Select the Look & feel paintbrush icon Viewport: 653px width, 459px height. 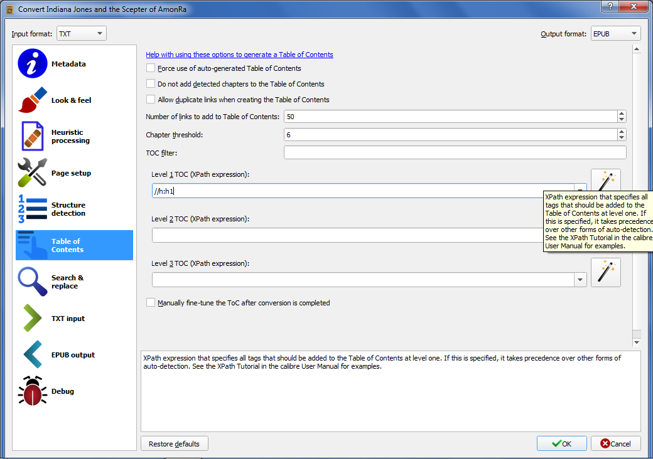pyautogui.click(x=33, y=100)
